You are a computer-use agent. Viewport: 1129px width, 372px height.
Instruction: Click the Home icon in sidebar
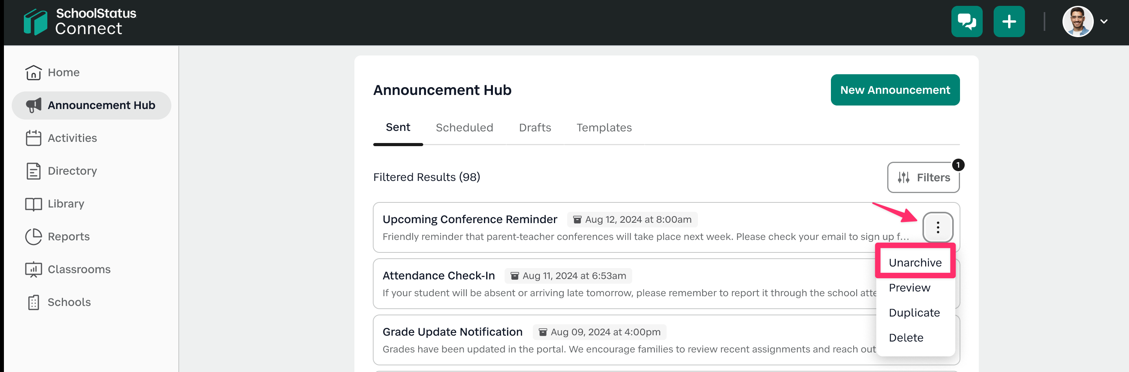[x=33, y=73]
